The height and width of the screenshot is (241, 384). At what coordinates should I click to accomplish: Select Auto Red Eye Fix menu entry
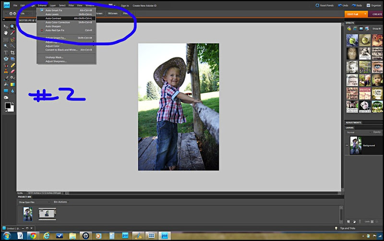pos(55,30)
